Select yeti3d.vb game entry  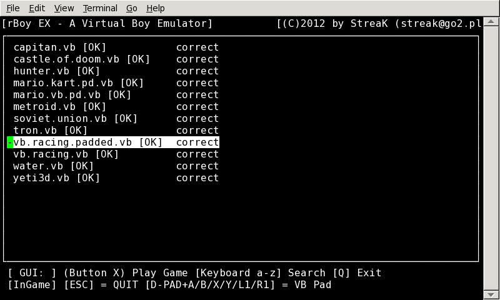click(x=116, y=178)
